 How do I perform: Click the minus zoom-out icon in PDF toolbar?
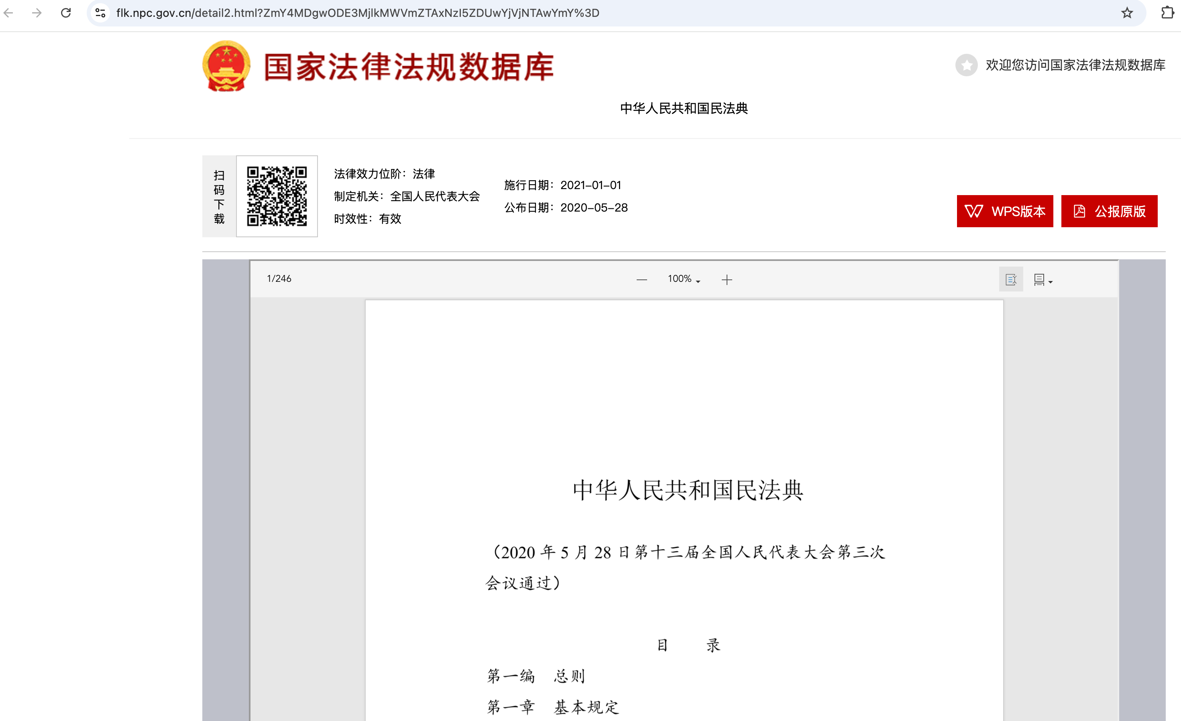click(641, 279)
